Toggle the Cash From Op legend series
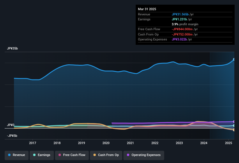Viewport: 239px width, 163px height. [106, 155]
